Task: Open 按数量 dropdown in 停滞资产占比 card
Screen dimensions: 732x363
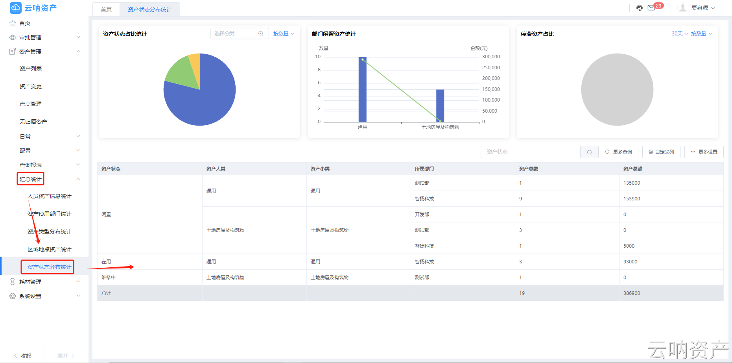Action: (x=702, y=33)
